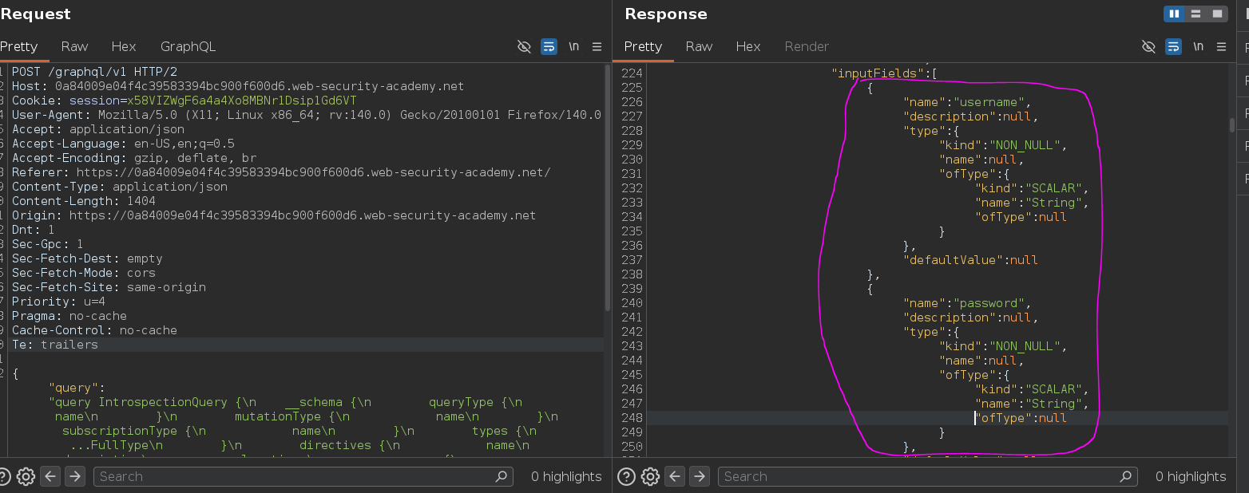
Task: Select side-by-side layout icon
Action: 1174,14
